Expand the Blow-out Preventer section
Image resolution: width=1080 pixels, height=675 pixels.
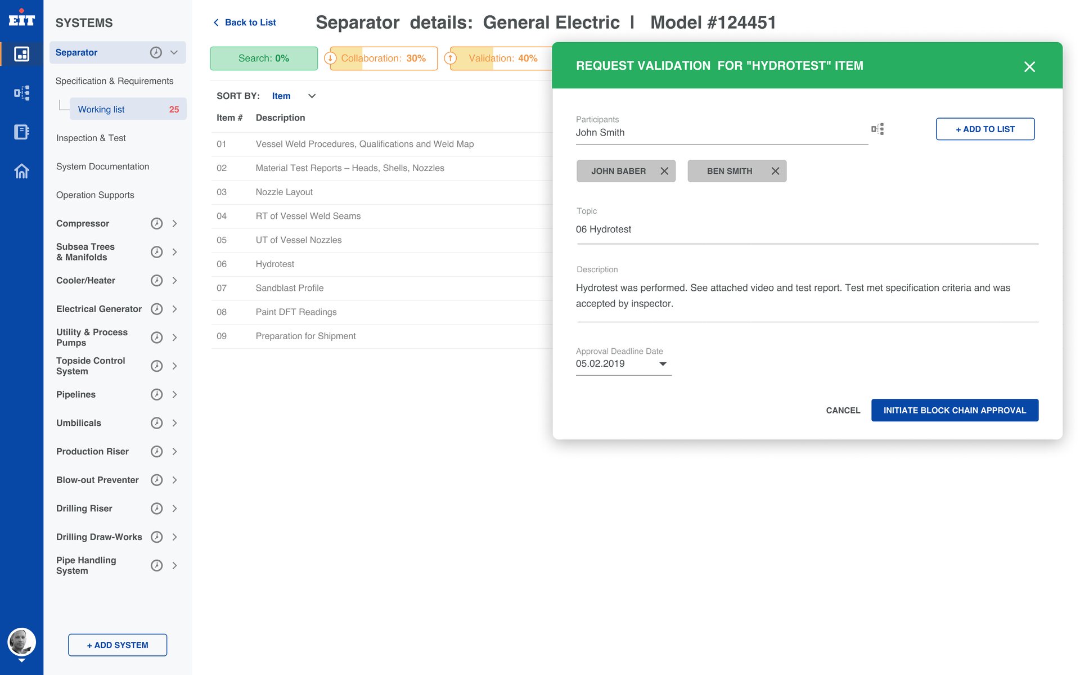175,480
